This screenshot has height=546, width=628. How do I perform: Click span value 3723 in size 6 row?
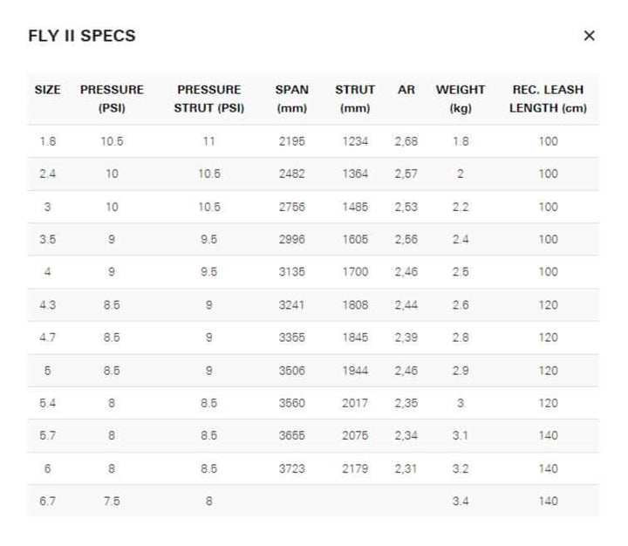pyautogui.click(x=291, y=468)
